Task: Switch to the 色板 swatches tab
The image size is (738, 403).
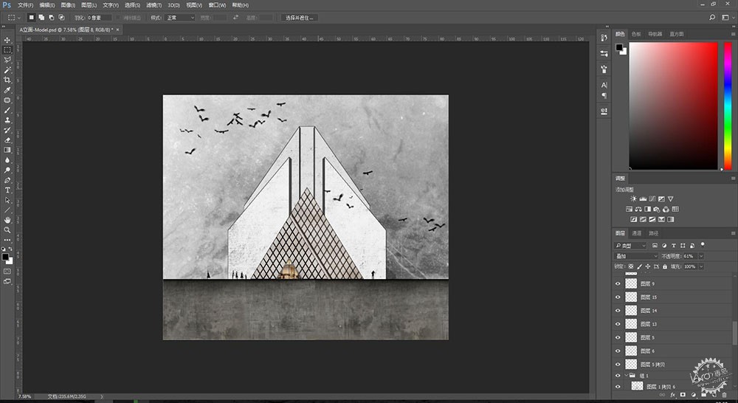Action: 636,34
